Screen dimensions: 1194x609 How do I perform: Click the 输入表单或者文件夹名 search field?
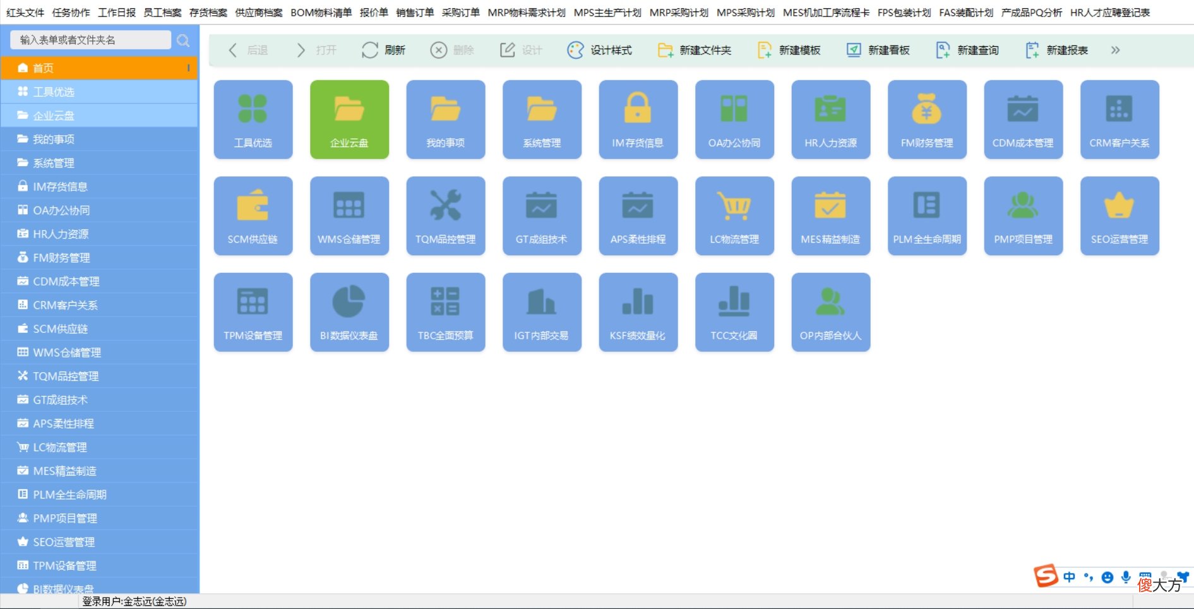(90, 40)
